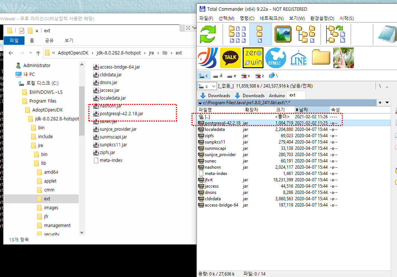
Task: Switch to drive d button in Total Commander
Action: pos(218,76)
